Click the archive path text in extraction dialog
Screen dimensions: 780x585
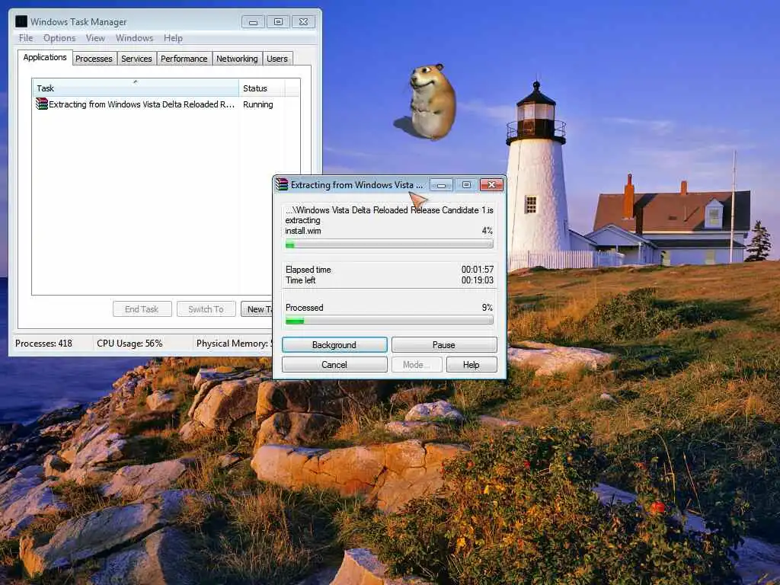pyautogui.click(x=389, y=210)
